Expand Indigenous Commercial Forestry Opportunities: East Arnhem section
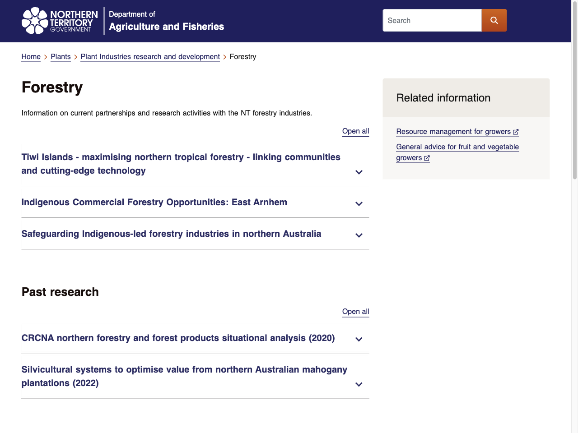Screen dimensions: 578x433 click(359, 204)
